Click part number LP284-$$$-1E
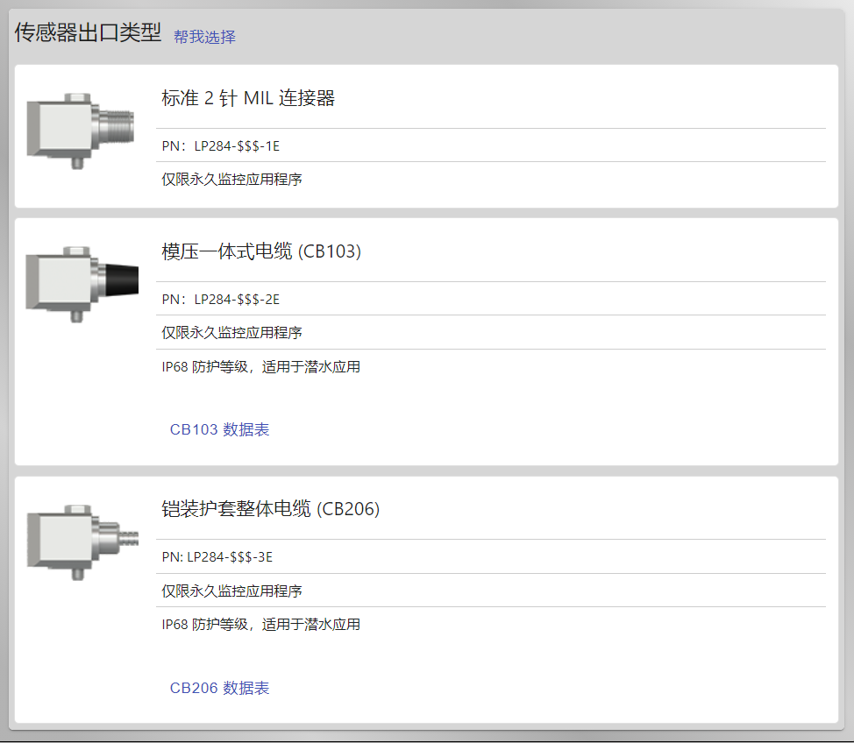Screen dimensions: 854x743 (237, 145)
